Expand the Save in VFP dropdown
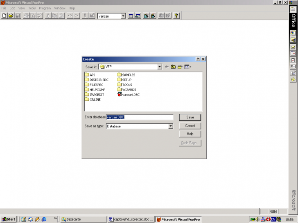Screen dimensions: 298x223 (x=160, y=67)
